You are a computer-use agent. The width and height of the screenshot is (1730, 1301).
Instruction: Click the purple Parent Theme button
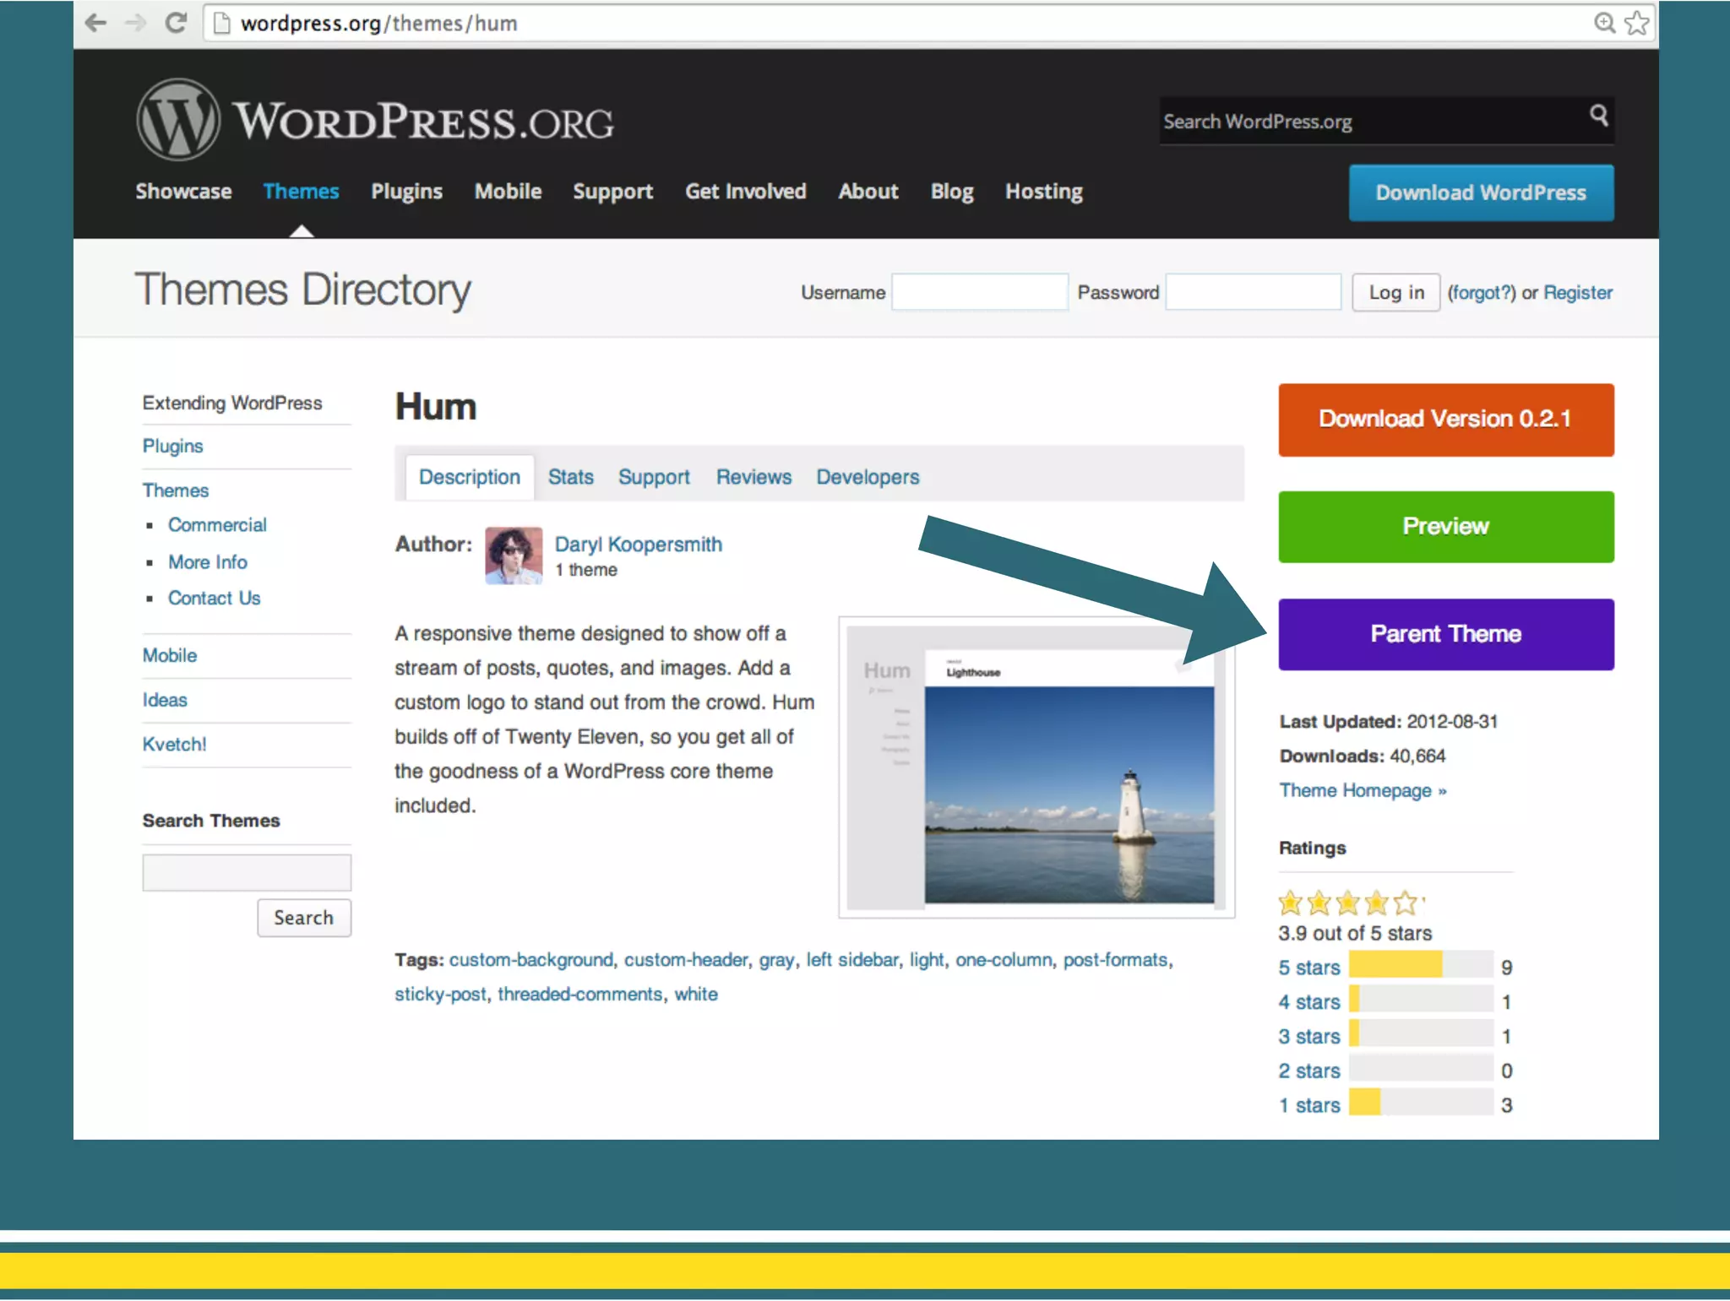click(1445, 634)
